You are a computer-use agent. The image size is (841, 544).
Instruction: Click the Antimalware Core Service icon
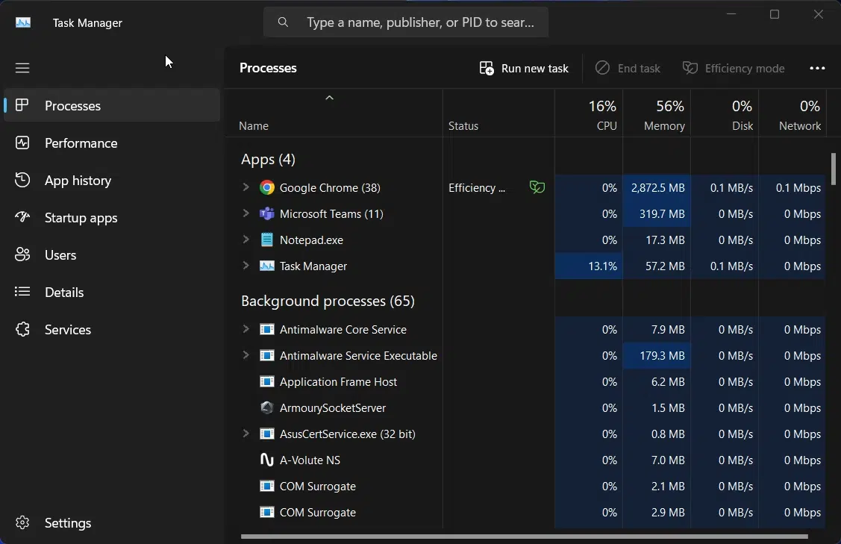[x=266, y=329]
